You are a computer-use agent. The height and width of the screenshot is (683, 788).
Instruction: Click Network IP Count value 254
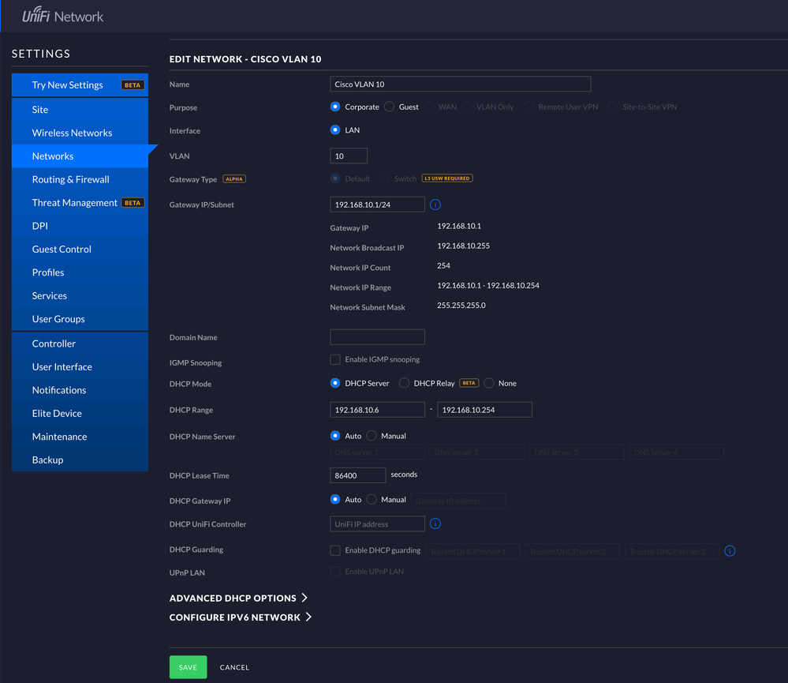point(443,265)
